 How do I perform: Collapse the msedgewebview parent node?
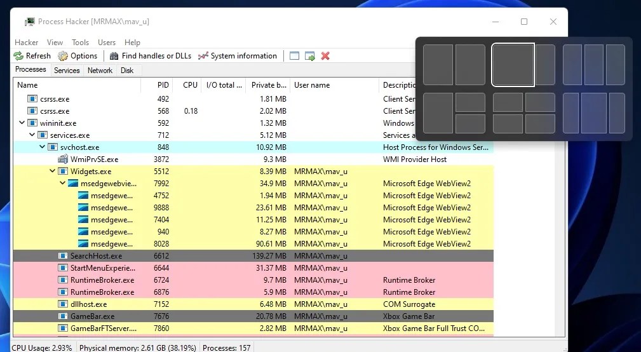62,183
